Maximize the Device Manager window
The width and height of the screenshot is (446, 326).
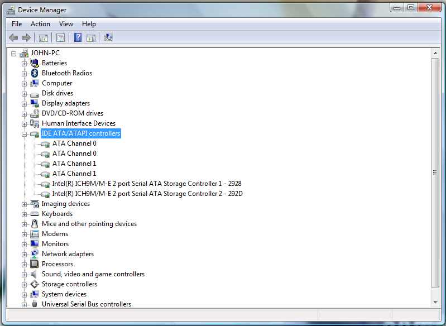[x=411, y=7]
